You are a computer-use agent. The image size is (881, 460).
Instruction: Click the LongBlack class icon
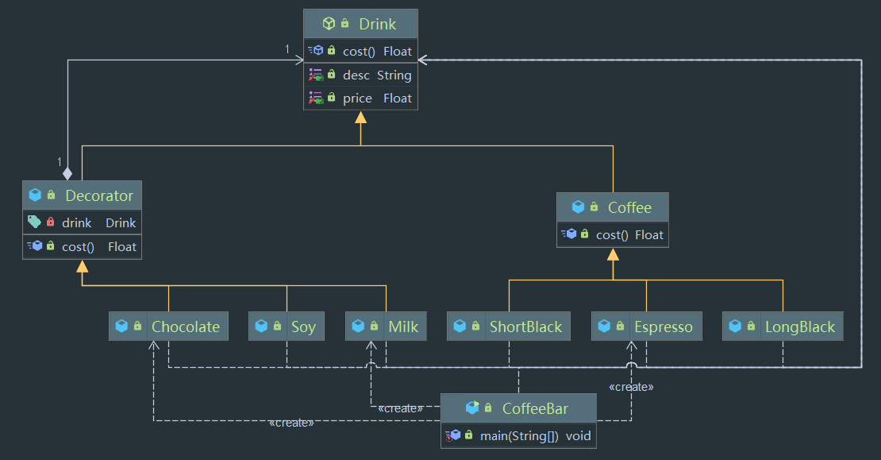pyautogui.click(x=735, y=326)
